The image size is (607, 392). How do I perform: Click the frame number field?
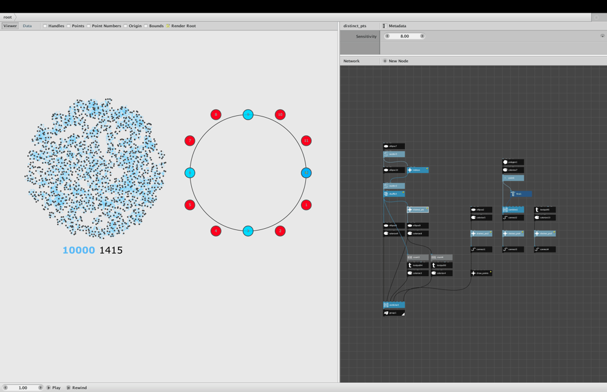click(23, 387)
